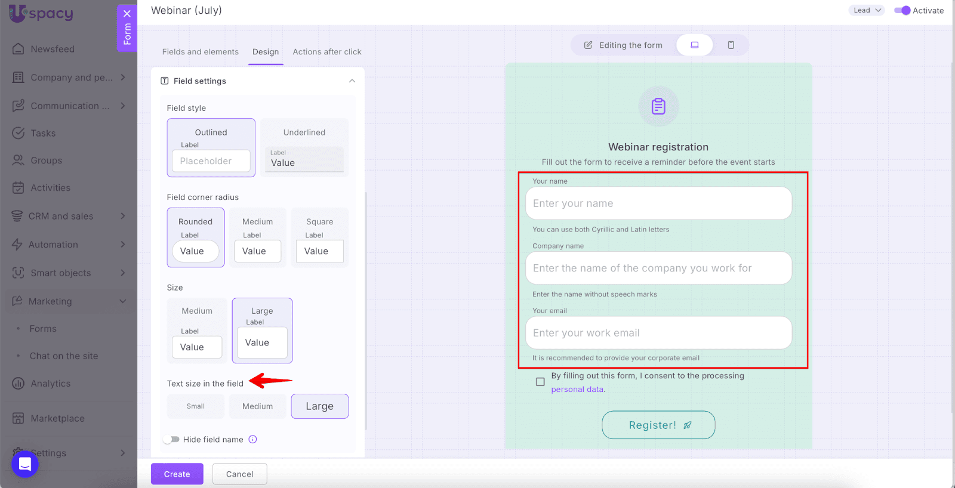Toggle the Activate switch
Screen dimensions: 955x488
(902, 11)
